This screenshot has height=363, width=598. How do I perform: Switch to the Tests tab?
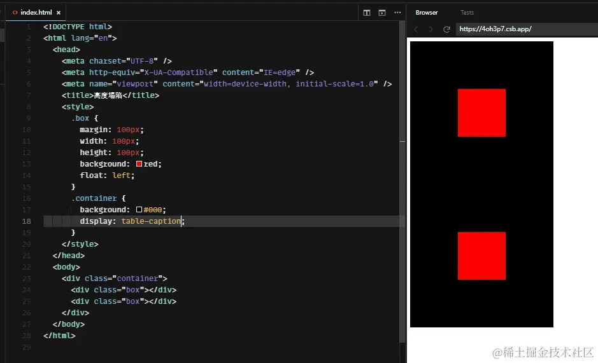click(467, 13)
